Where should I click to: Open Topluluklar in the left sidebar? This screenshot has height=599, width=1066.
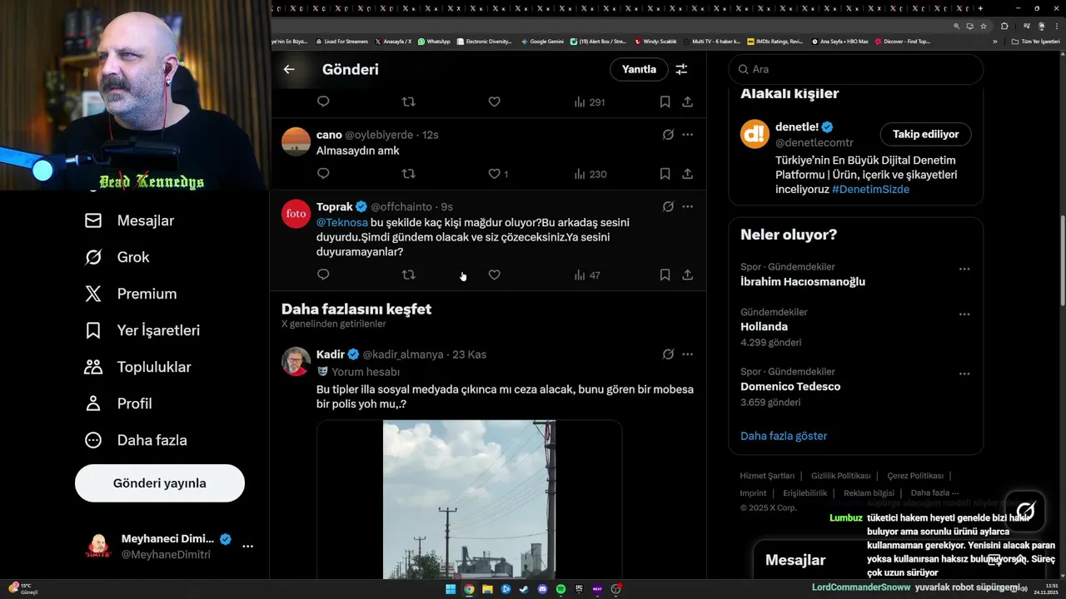138,367
